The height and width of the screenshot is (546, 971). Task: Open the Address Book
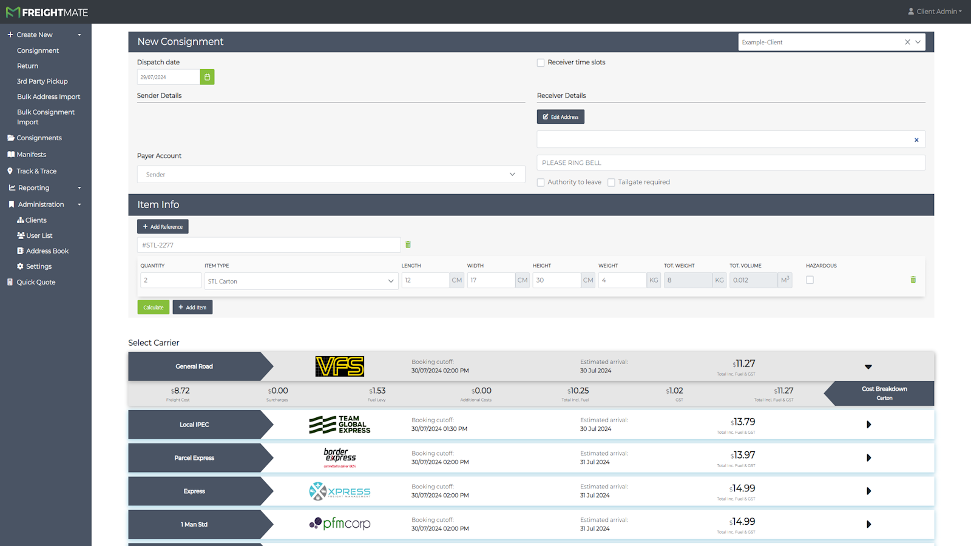click(x=47, y=251)
